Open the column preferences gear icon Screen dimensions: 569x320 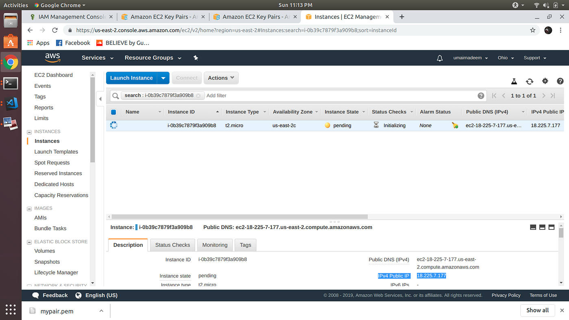point(545,81)
